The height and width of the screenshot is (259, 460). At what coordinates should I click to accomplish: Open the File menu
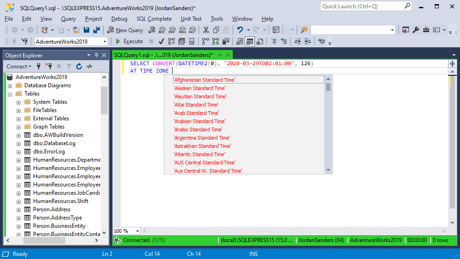(9, 19)
